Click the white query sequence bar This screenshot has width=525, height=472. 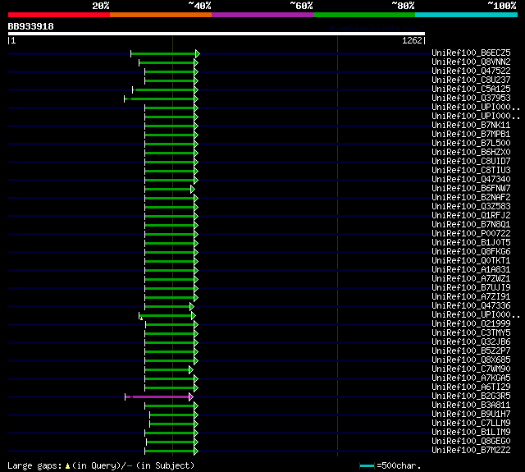point(217,34)
